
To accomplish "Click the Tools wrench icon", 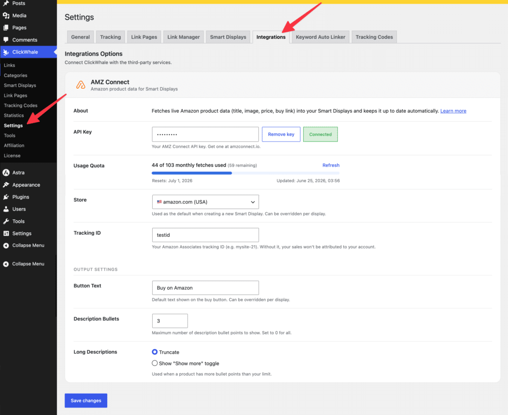I will pos(6,221).
